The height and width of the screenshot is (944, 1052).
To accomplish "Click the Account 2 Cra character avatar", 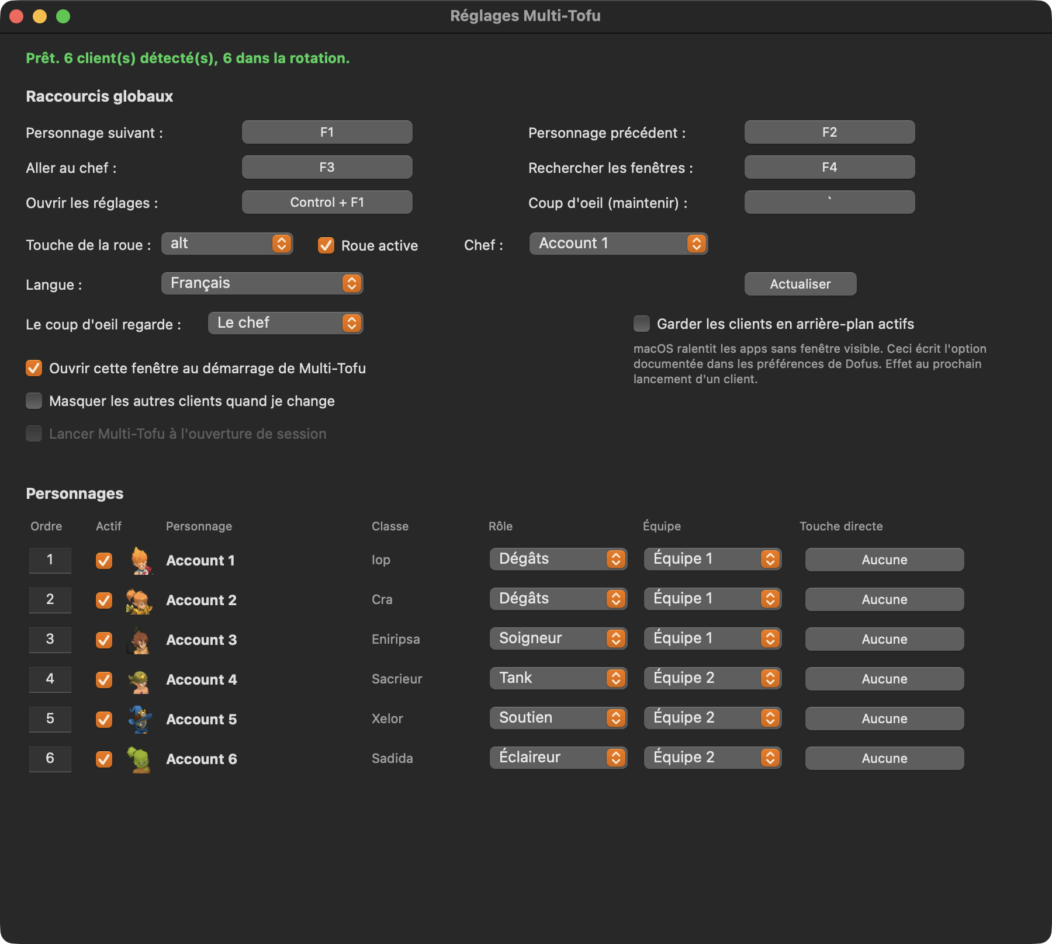I will 140,600.
